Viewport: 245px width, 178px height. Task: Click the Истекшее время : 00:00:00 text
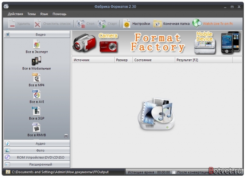(149, 172)
